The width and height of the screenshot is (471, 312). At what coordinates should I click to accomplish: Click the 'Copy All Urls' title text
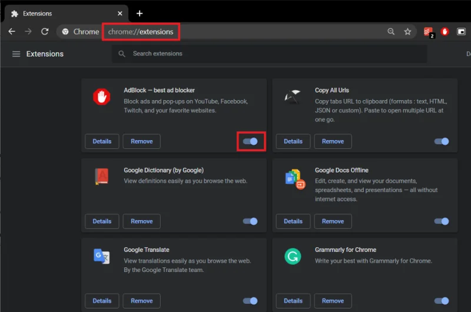tap(332, 91)
